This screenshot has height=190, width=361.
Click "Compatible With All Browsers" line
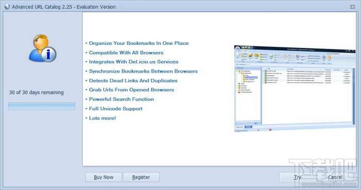(126, 53)
